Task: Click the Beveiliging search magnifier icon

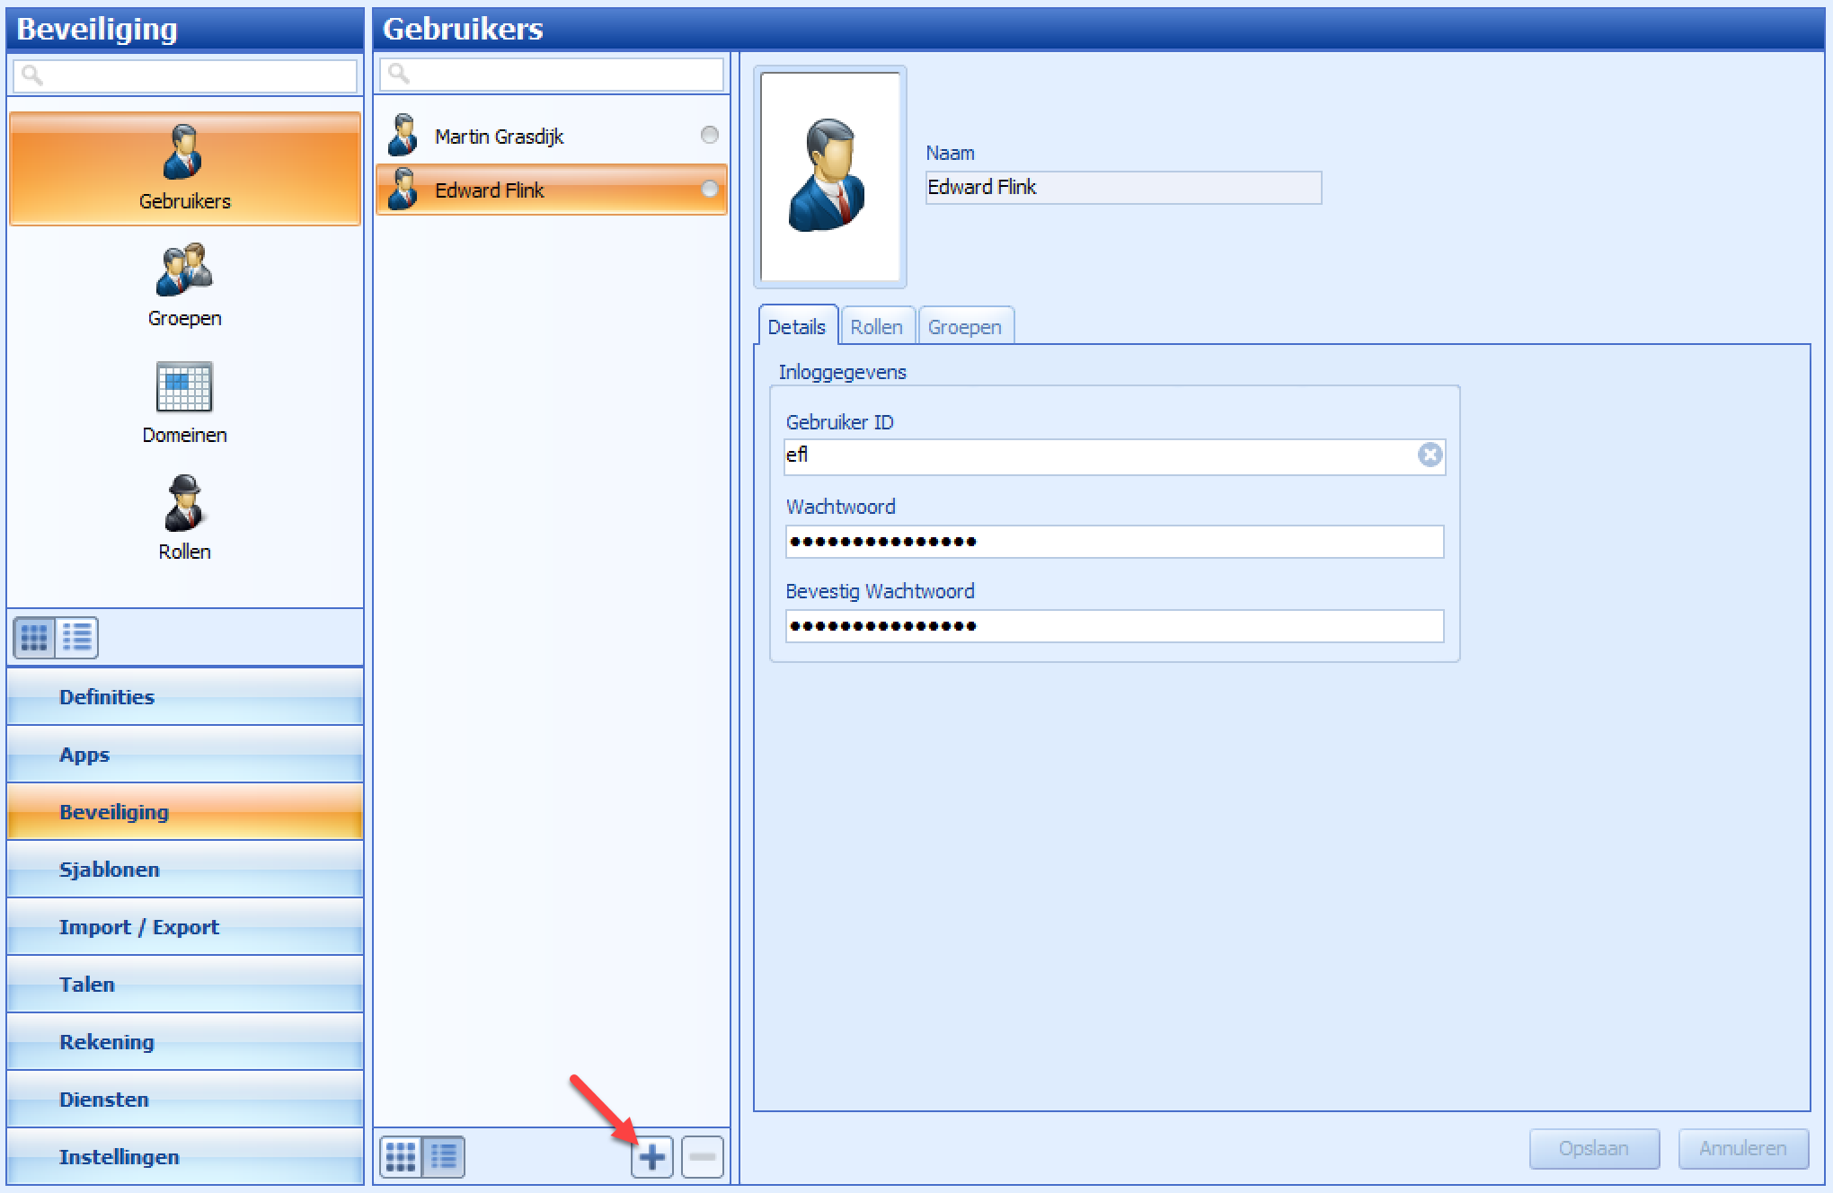Action: pos(32,75)
